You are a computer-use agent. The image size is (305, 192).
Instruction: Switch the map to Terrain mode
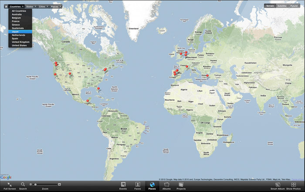(270, 6)
